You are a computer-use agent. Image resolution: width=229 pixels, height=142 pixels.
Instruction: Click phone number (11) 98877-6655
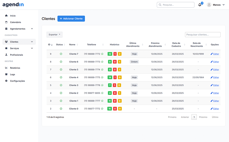pos(92,93)
